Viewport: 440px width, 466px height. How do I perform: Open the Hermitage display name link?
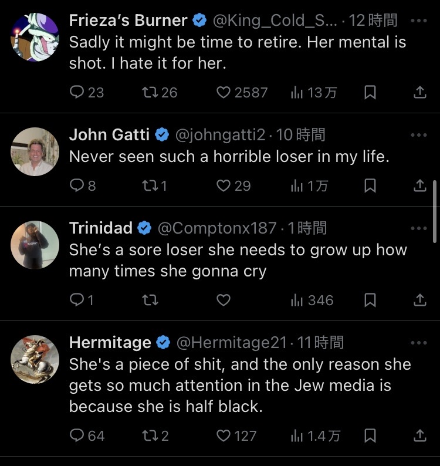(x=110, y=342)
